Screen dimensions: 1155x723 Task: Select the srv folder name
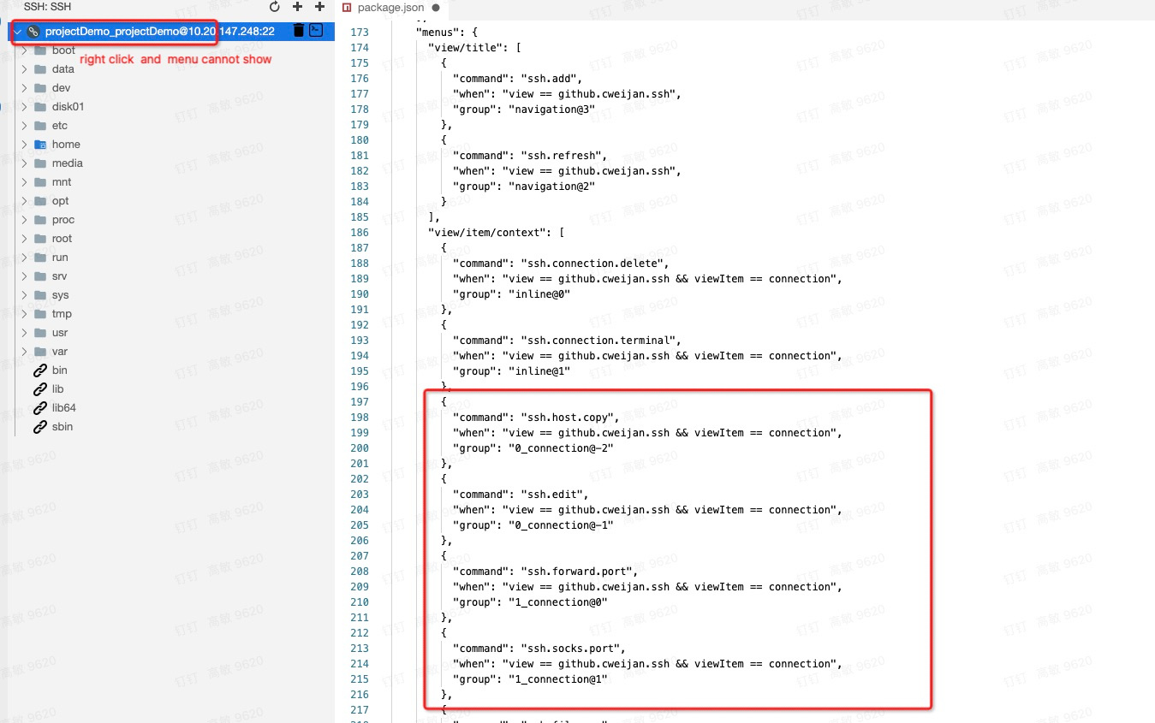click(59, 276)
